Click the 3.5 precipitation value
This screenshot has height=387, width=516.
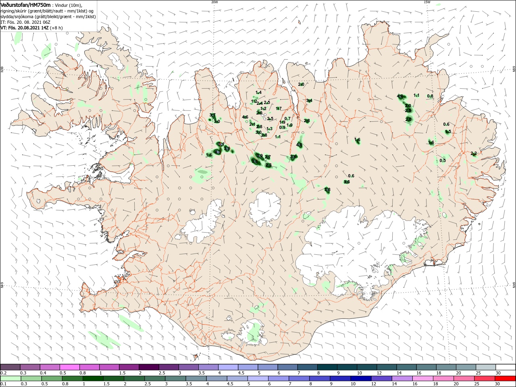347,182
